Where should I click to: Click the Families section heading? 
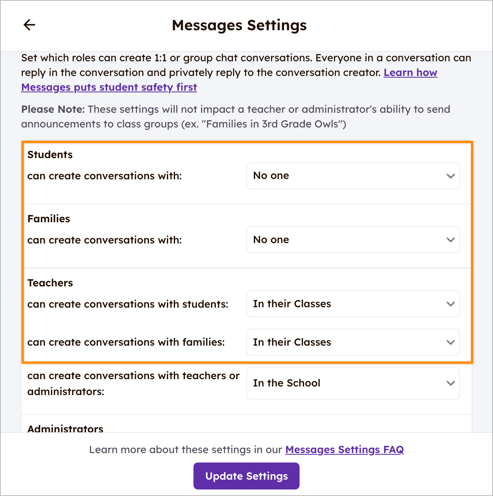coord(49,219)
